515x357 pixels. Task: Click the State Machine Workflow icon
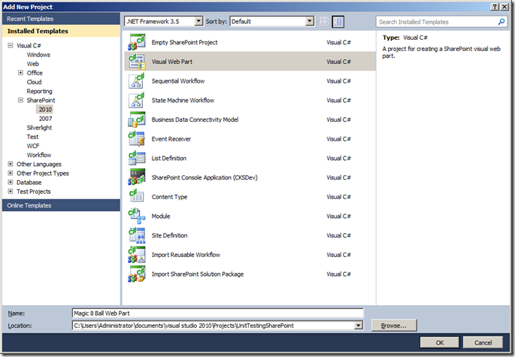click(137, 100)
